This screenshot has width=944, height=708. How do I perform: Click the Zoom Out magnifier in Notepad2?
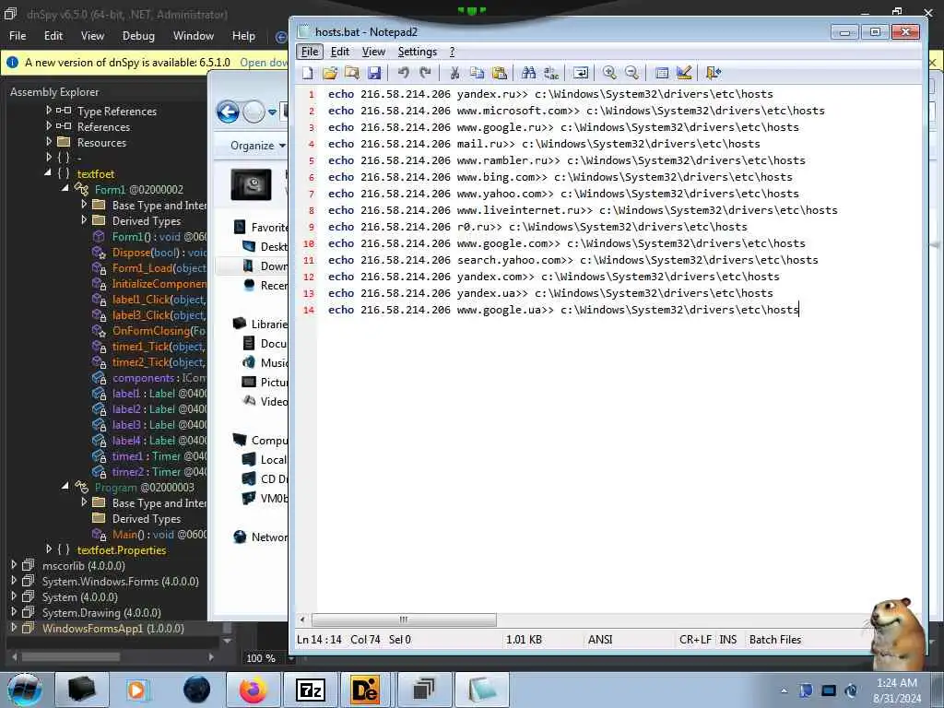(631, 73)
